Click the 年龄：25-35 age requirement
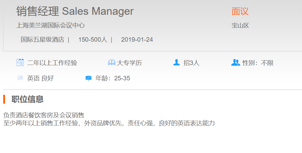Viewport: 302px width, 153px height. tap(113, 78)
